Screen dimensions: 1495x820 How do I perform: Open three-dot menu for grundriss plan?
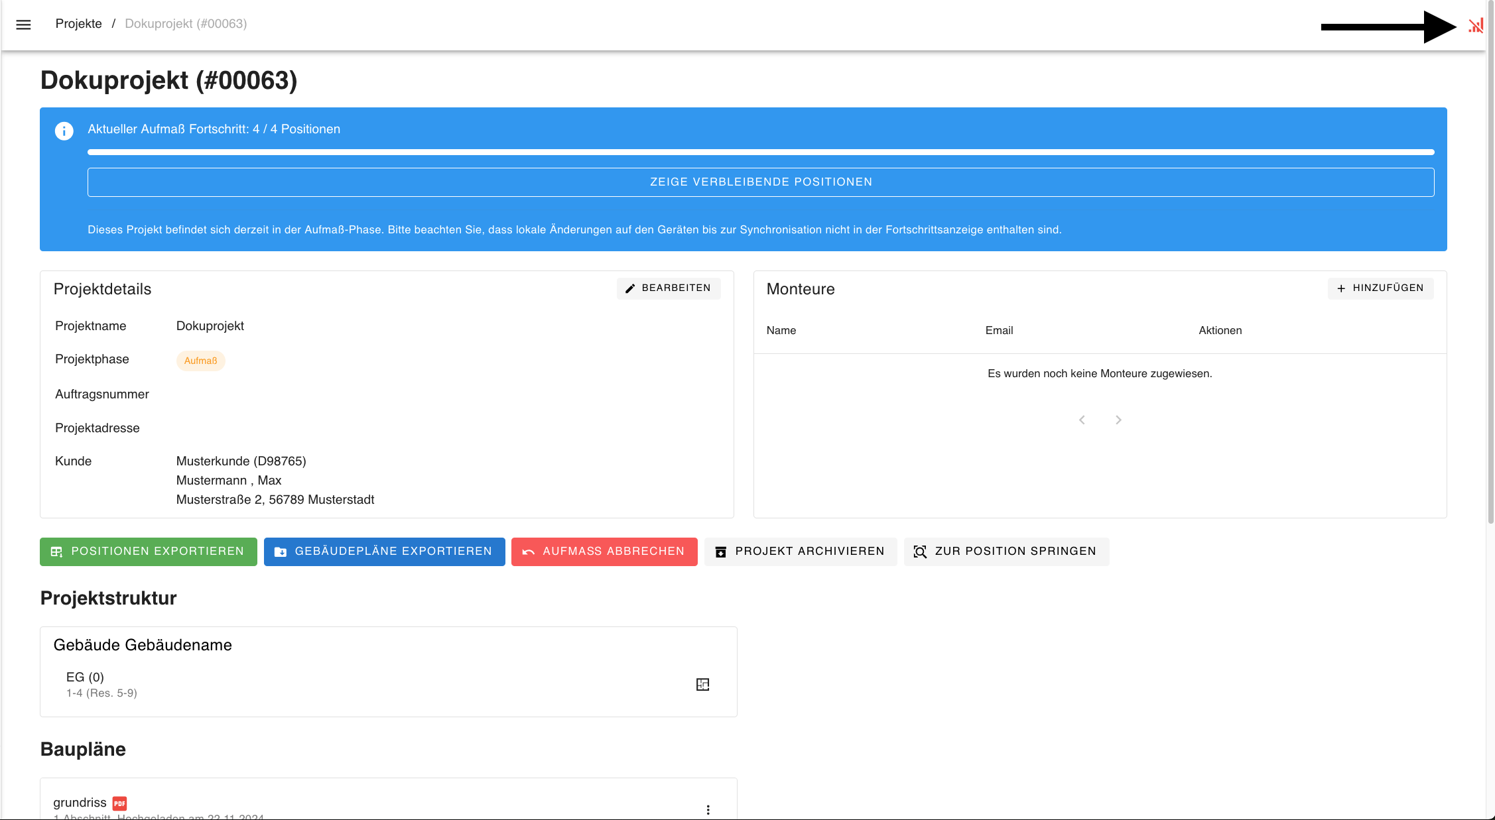(x=708, y=809)
